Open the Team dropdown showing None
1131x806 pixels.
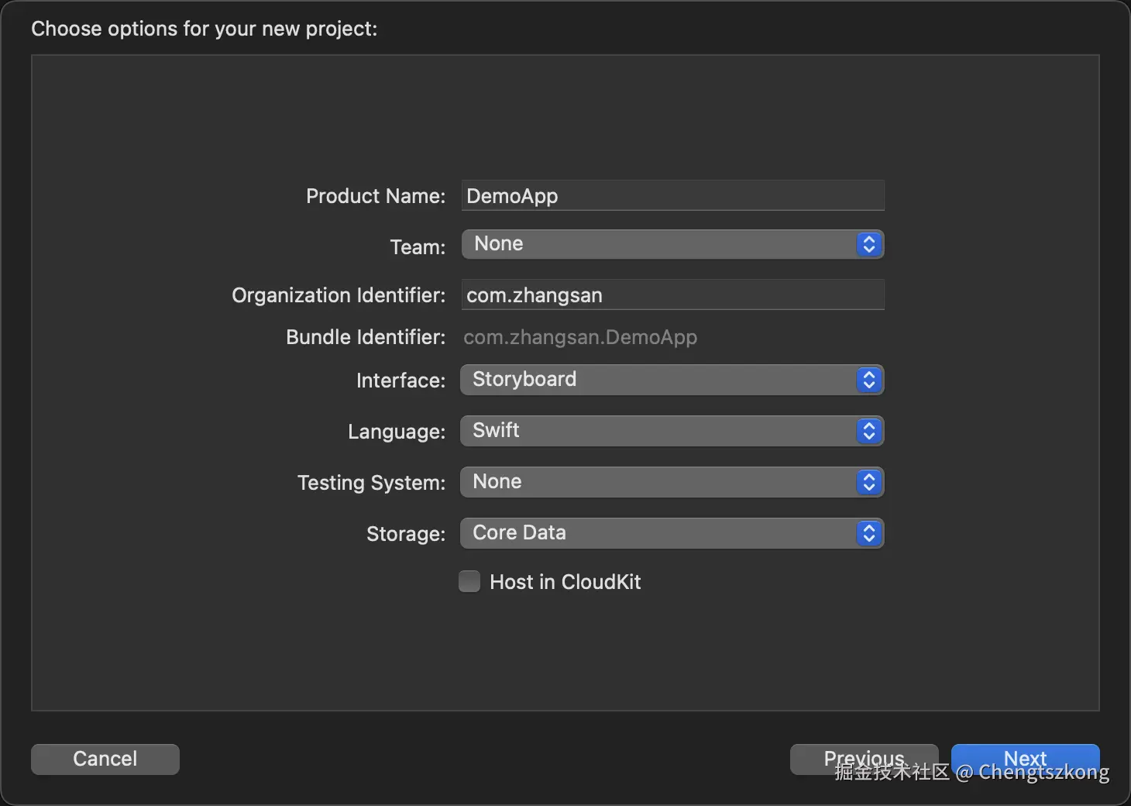pyautogui.click(x=658, y=245)
